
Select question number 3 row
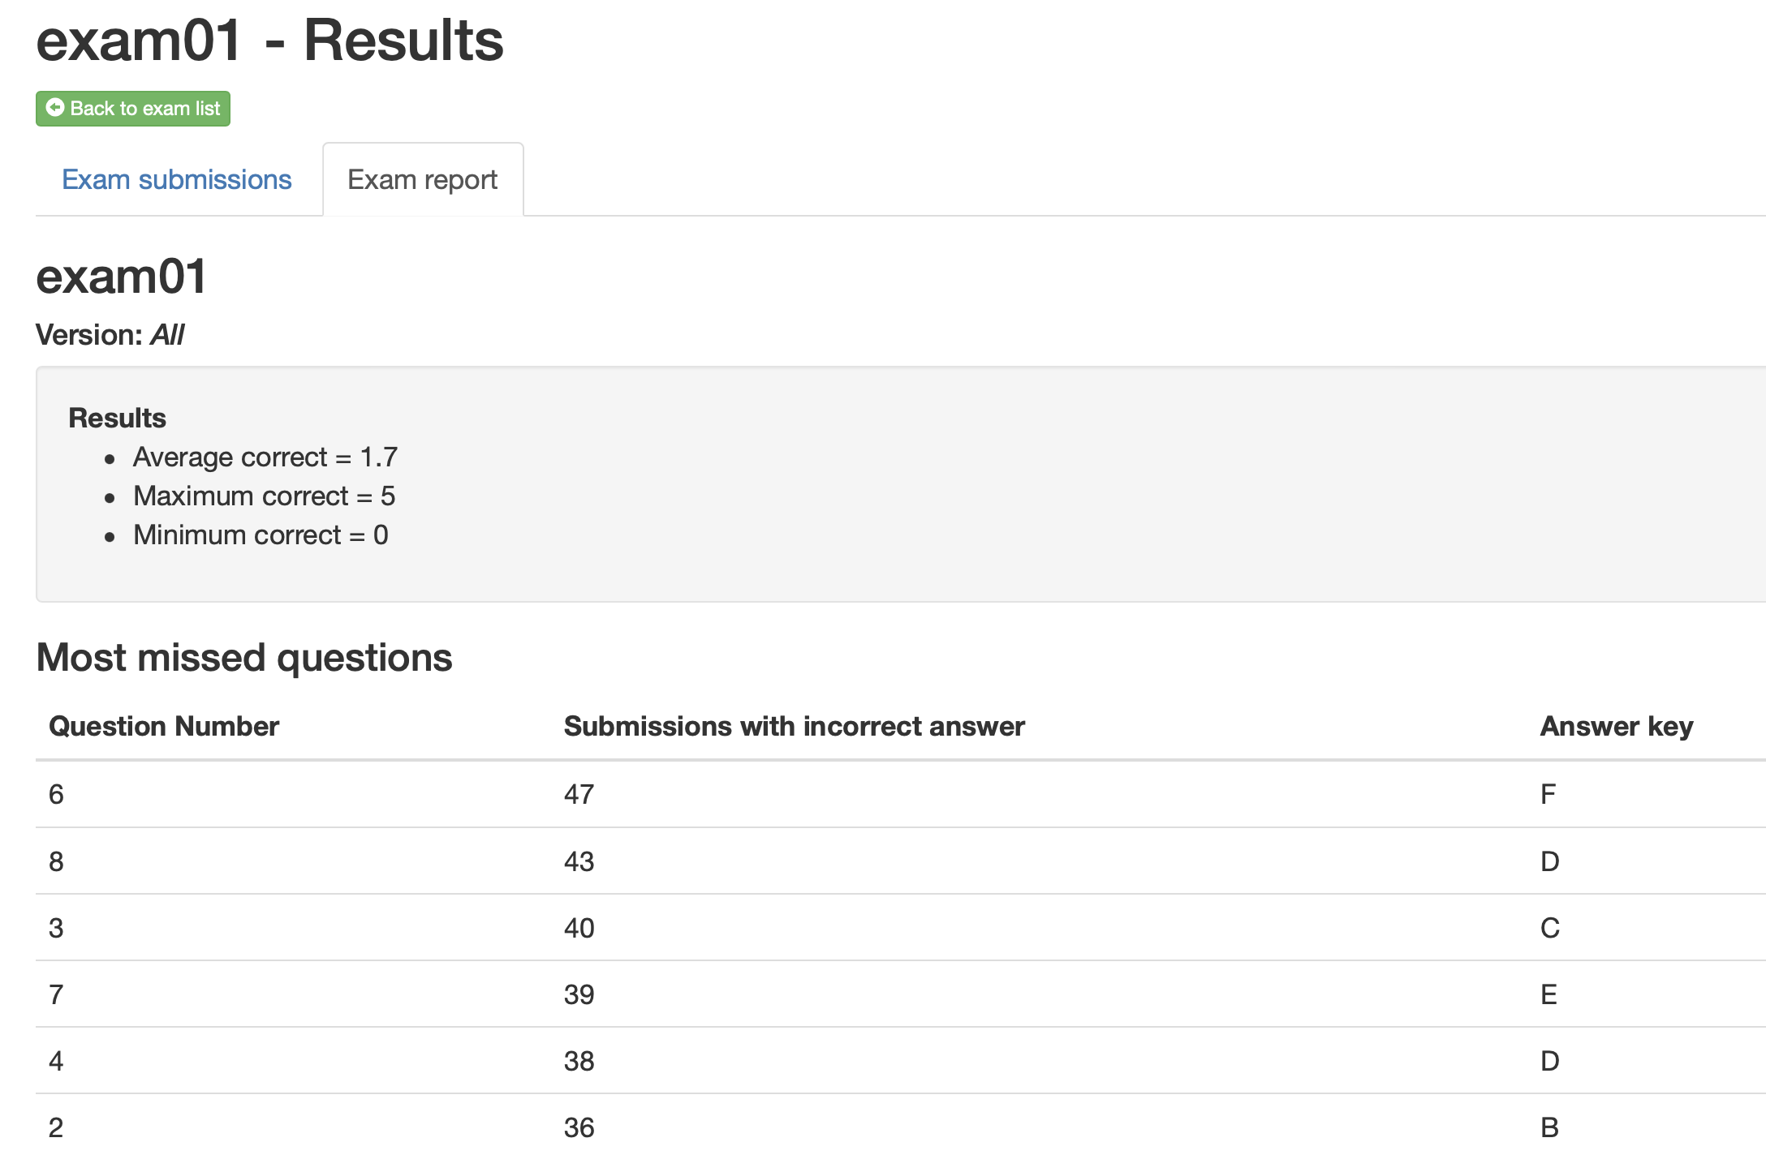point(901,928)
